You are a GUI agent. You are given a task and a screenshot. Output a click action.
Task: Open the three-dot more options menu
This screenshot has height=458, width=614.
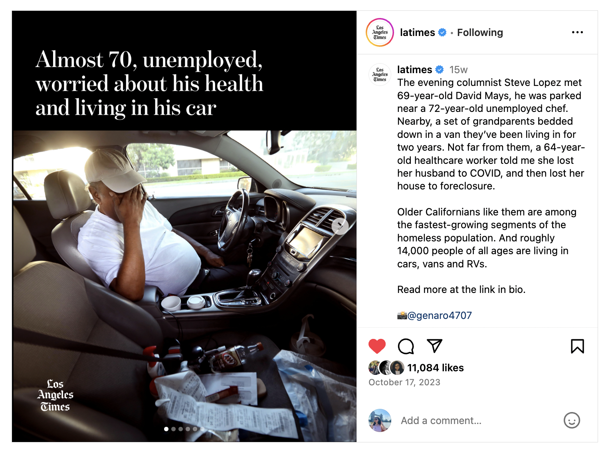point(577,32)
